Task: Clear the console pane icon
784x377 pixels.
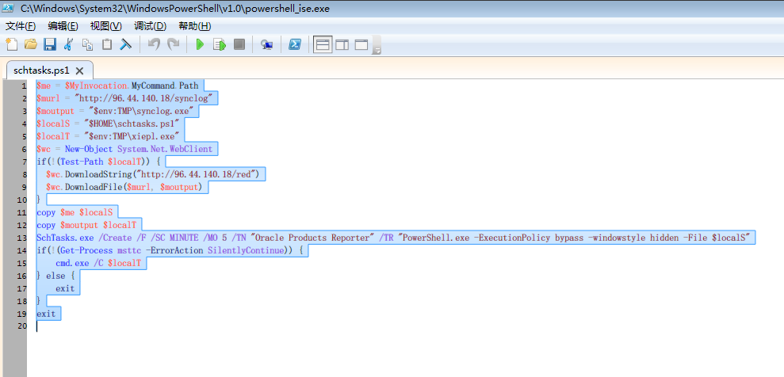Action: point(125,44)
